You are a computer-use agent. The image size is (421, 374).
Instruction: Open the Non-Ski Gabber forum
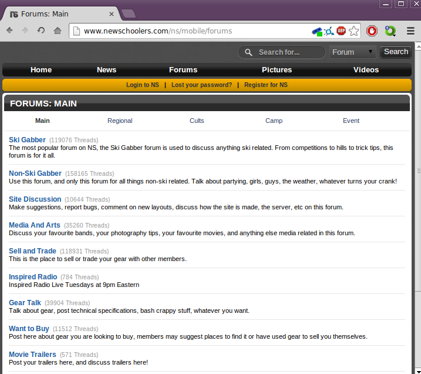35,173
